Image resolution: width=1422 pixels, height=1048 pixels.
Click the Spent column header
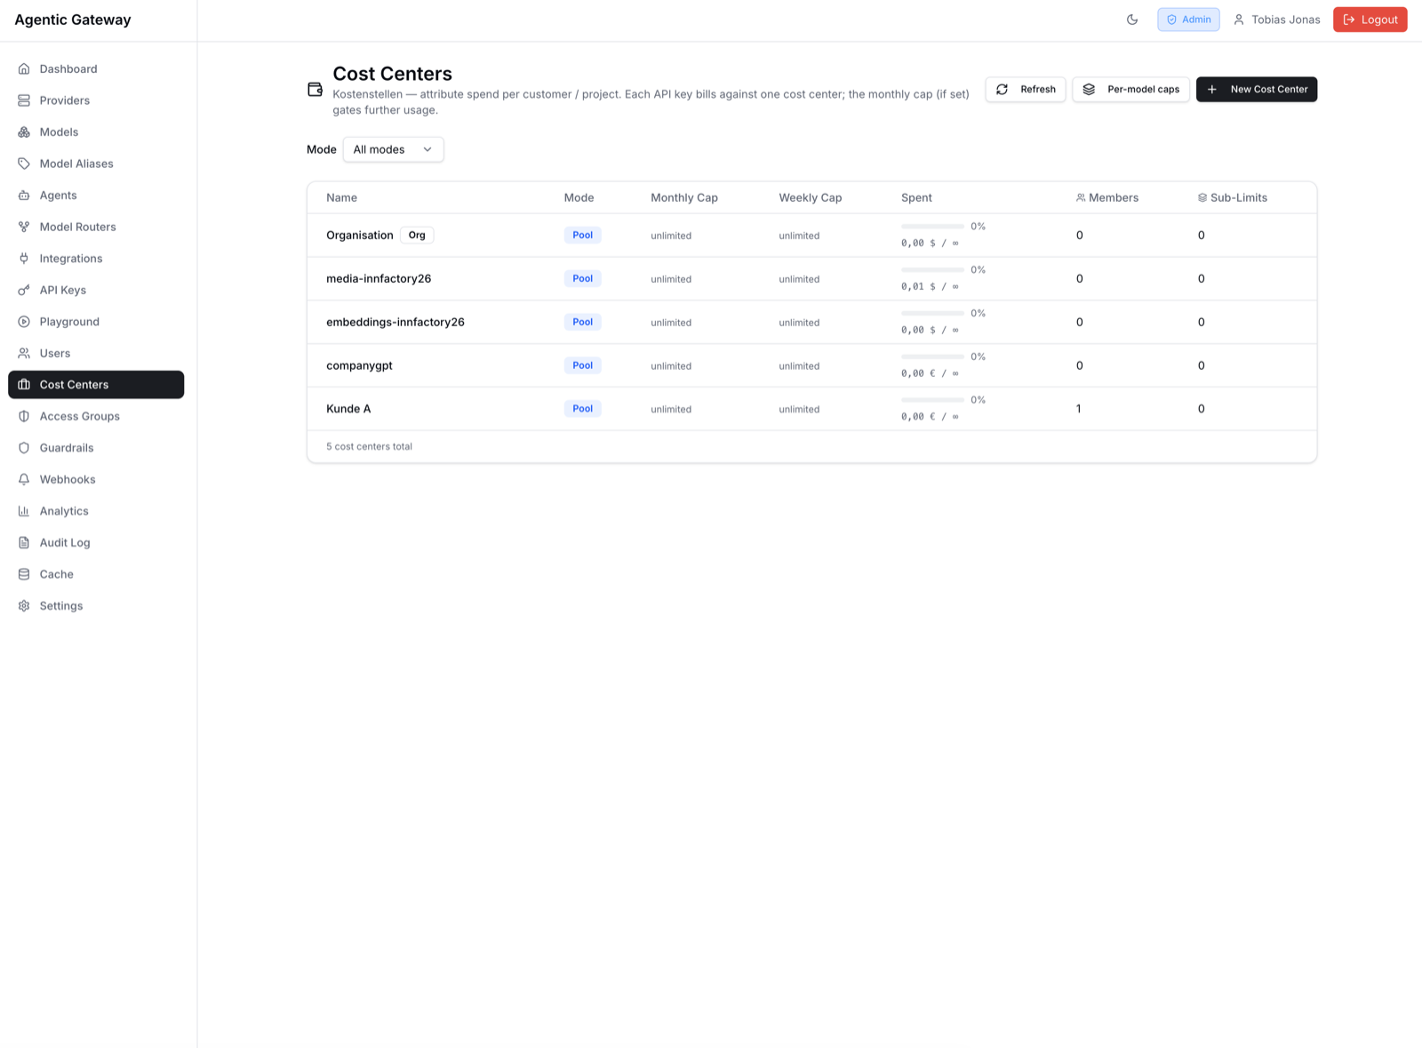click(x=916, y=197)
